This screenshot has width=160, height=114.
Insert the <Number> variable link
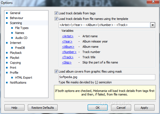click(x=69, y=52)
